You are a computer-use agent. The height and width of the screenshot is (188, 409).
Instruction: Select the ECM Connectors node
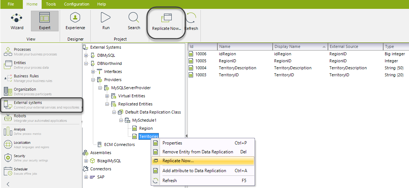(119, 145)
